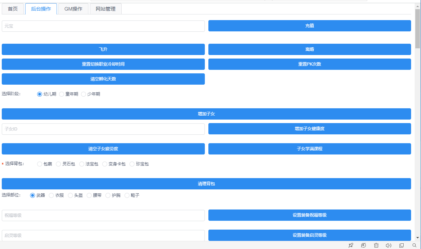Toggle the sound speaker icon
Screen dimensions: 421x249
coord(388,245)
